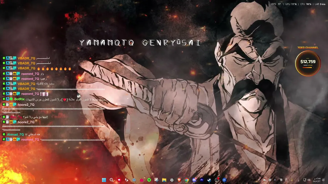This screenshot has width=328, height=184.
Task: Switch to OBS Studio on taskbar
Action: (217, 180)
